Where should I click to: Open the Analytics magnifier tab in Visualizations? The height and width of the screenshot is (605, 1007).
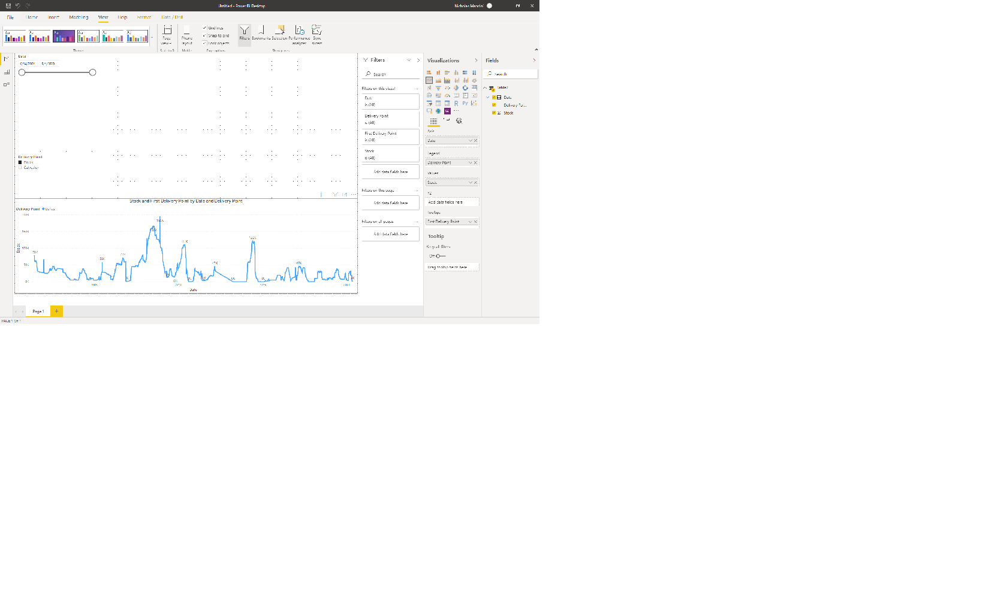tap(459, 120)
